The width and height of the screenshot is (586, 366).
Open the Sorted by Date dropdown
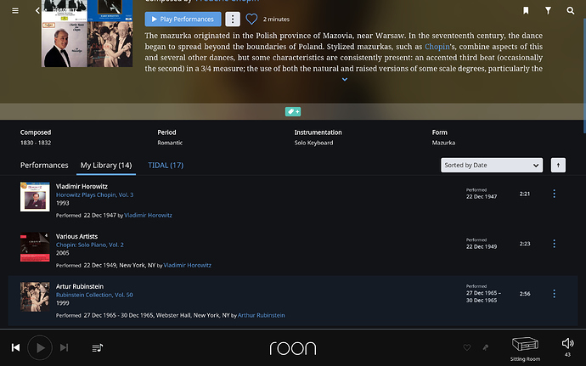492,166
